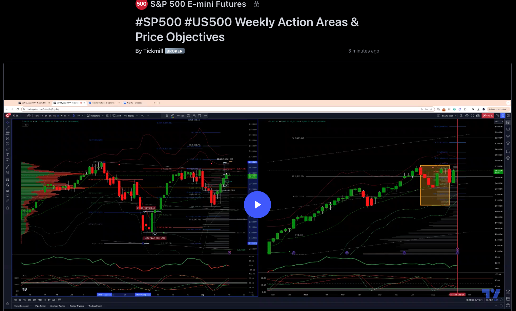Take a chart snapshot with the camera icon
516x311 pixels.
478,116
